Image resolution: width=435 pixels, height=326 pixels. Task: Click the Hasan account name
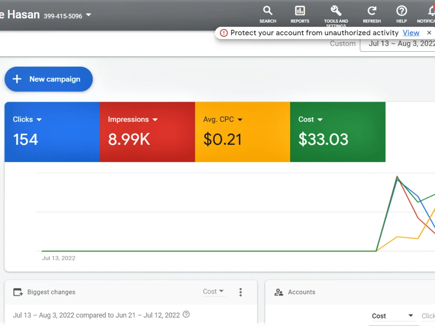pos(23,15)
